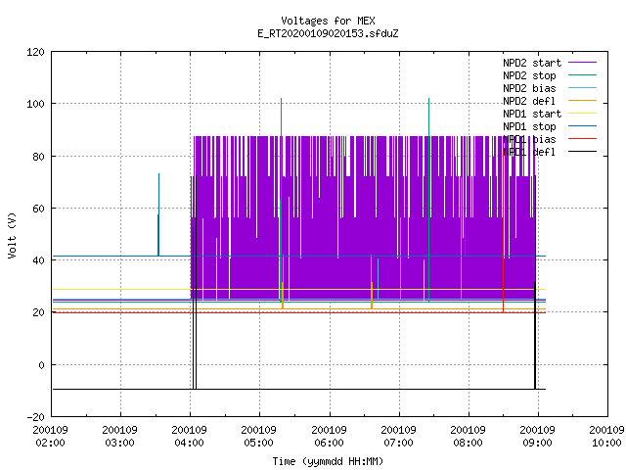
Task: Click the y-axis tick label 40
Action: (x=39, y=260)
